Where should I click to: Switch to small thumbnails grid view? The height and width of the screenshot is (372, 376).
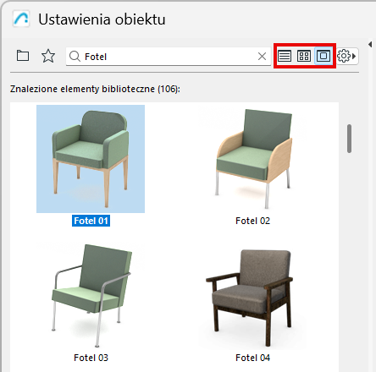(304, 56)
